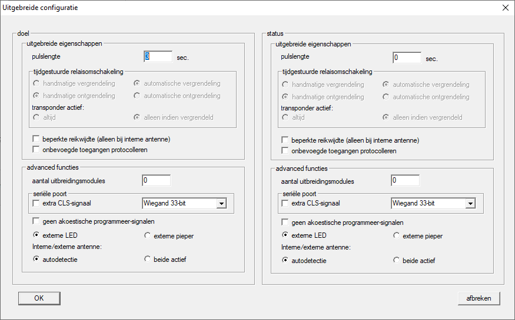Click aantal uitbreidingsmodules field in doel
This screenshot has height=320, width=515.
(x=156, y=180)
